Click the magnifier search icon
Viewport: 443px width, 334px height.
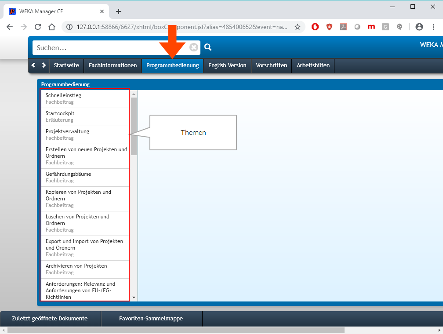(x=208, y=47)
